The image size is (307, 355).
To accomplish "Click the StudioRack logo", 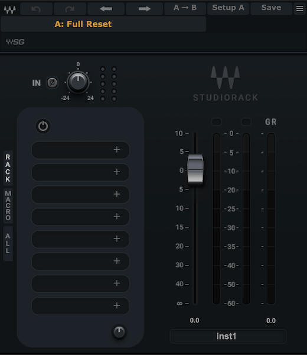I will tap(226, 83).
